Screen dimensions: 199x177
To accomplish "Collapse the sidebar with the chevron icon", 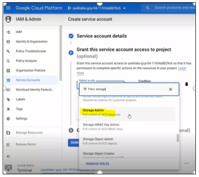I will pyautogui.click(x=8, y=156).
